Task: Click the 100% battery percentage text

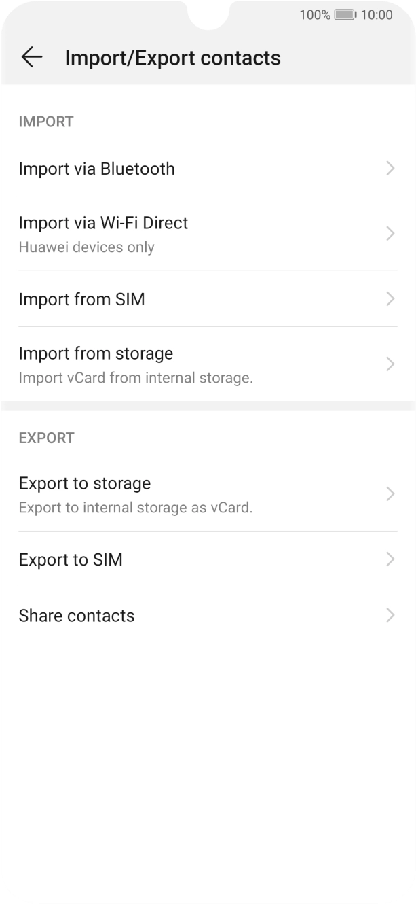Action: 316,14
